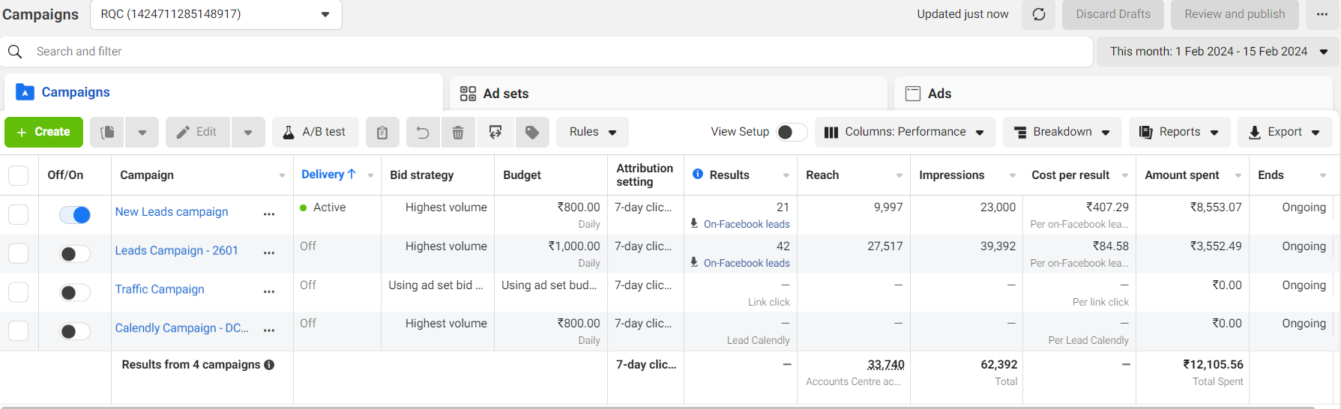Click the duplicate campaign icon
The height and width of the screenshot is (409, 1341).
108,132
